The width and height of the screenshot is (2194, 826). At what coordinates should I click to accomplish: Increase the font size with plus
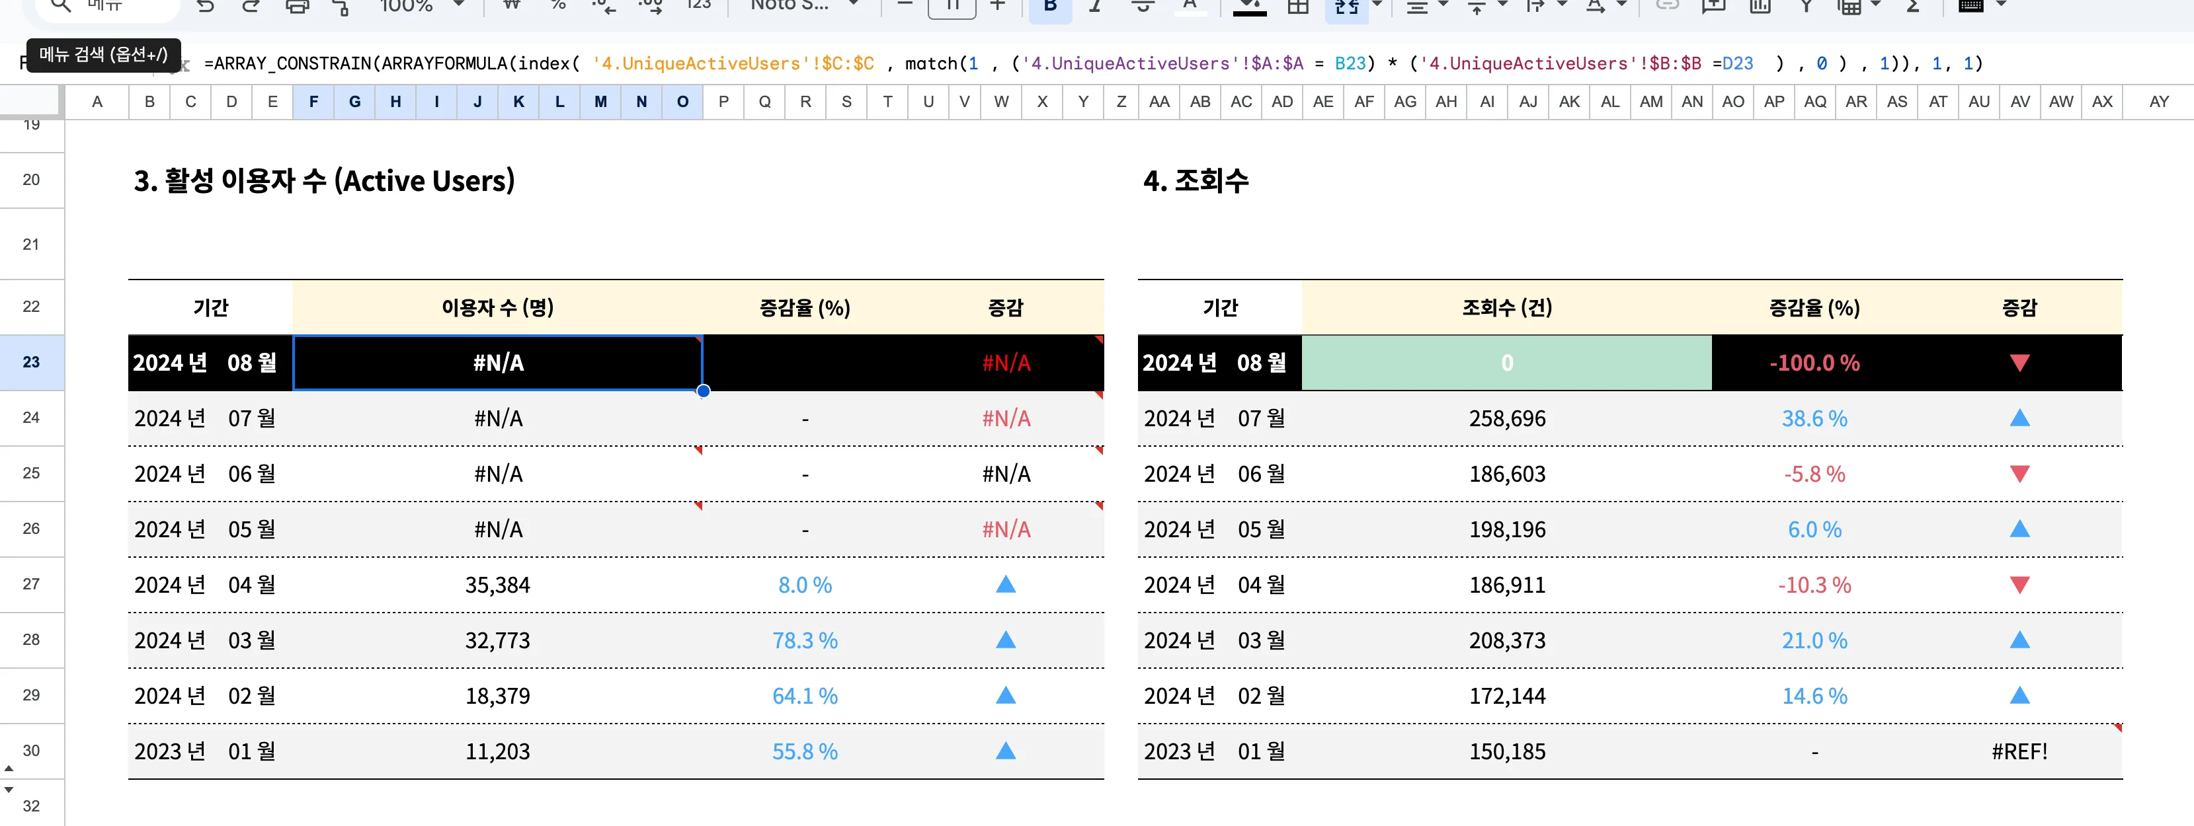click(997, 5)
